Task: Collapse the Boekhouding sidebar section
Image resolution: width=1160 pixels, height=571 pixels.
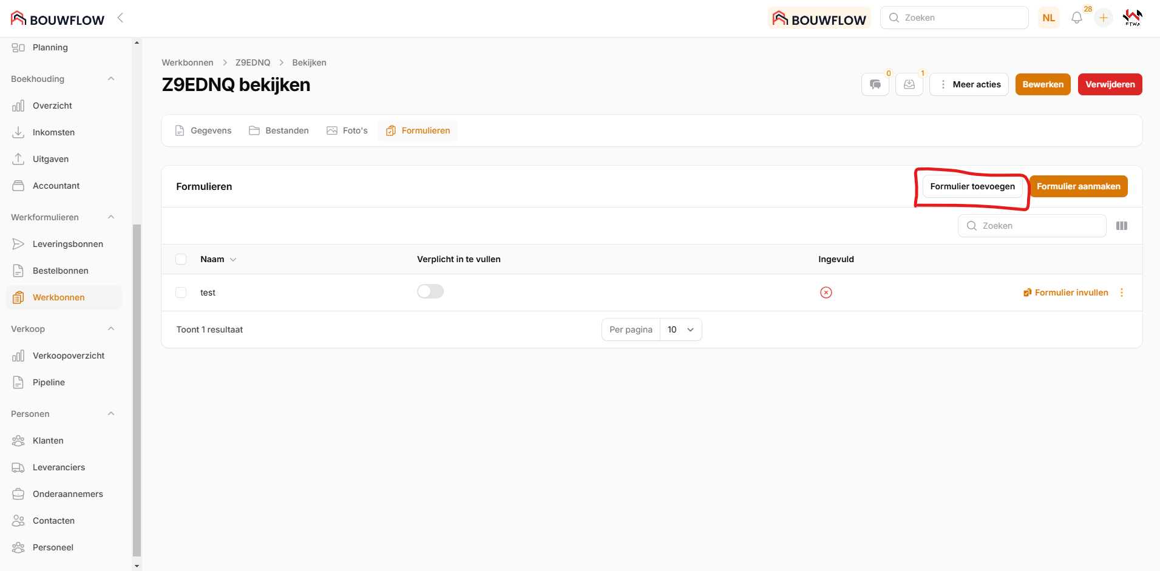Action: tap(111, 79)
